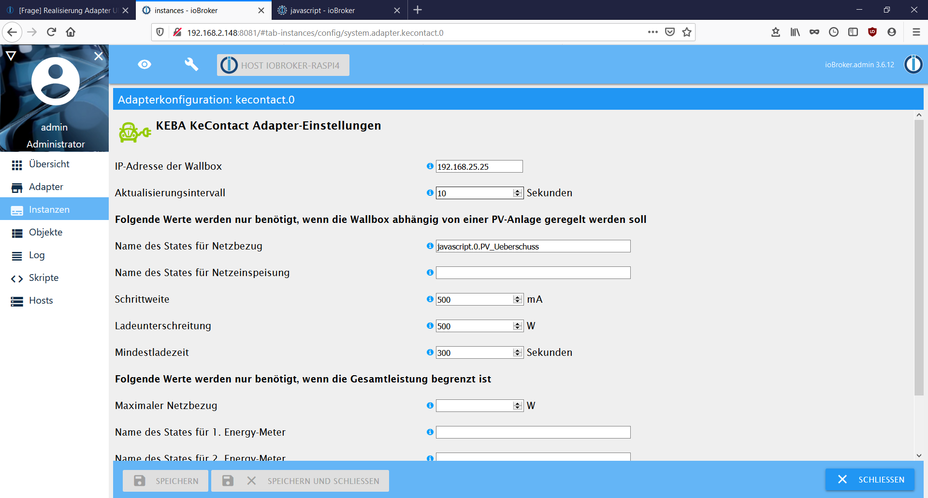Click the Netzbezug state name field
The width and height of the screenshot is (928, 498).
click(533, 246)
